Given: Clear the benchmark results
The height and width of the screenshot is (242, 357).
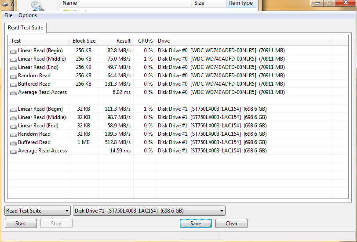Looking at the screenshot, I should tap(231, 224).
